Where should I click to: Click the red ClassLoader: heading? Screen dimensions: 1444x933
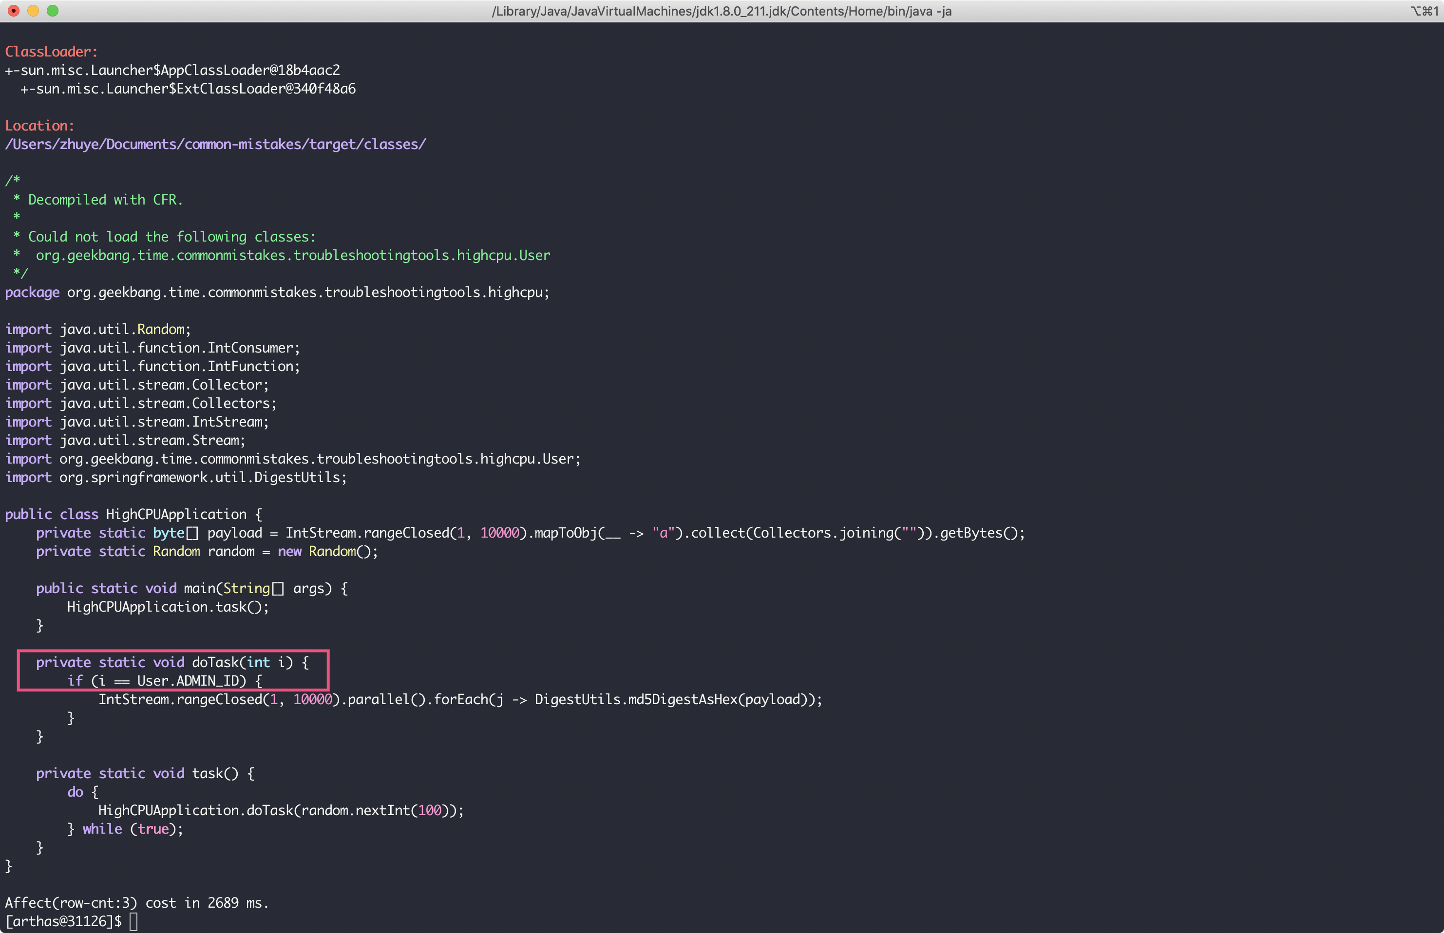[51, 52]
